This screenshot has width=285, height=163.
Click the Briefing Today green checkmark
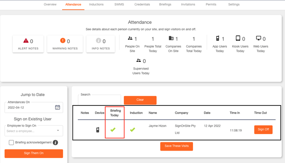click(113, 129)
